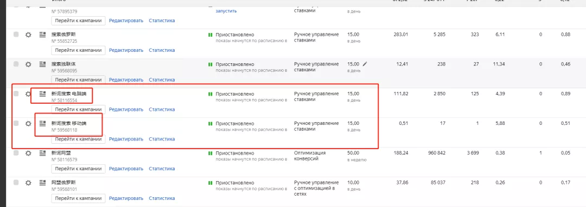Open Статистика for campaign № 59568101
The height and width of the screenshot is (207, 586).
162,198
